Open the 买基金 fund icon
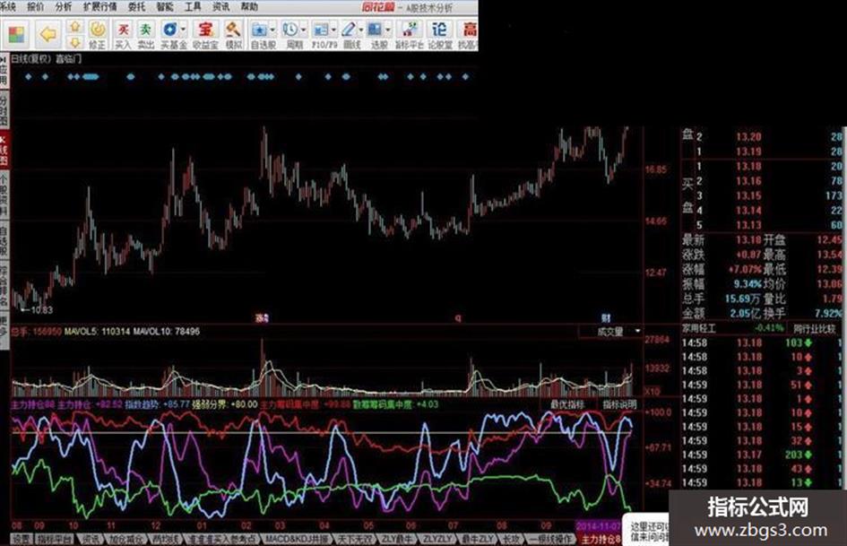847x546 pixels. [170, 35]
